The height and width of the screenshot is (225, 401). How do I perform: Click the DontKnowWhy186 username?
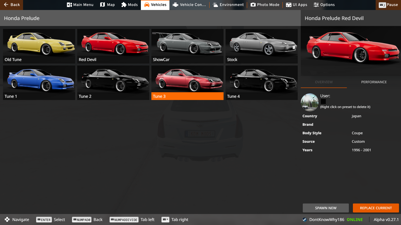click(x=327, y=219)
